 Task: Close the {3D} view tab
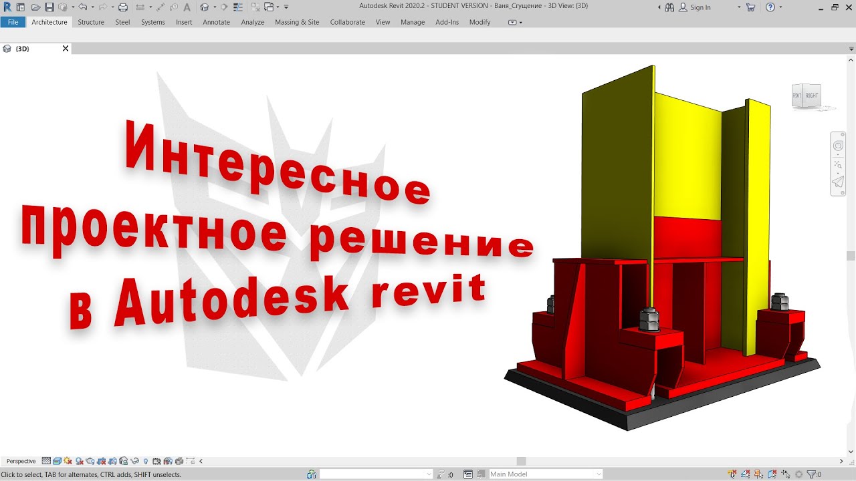[66, 49]
